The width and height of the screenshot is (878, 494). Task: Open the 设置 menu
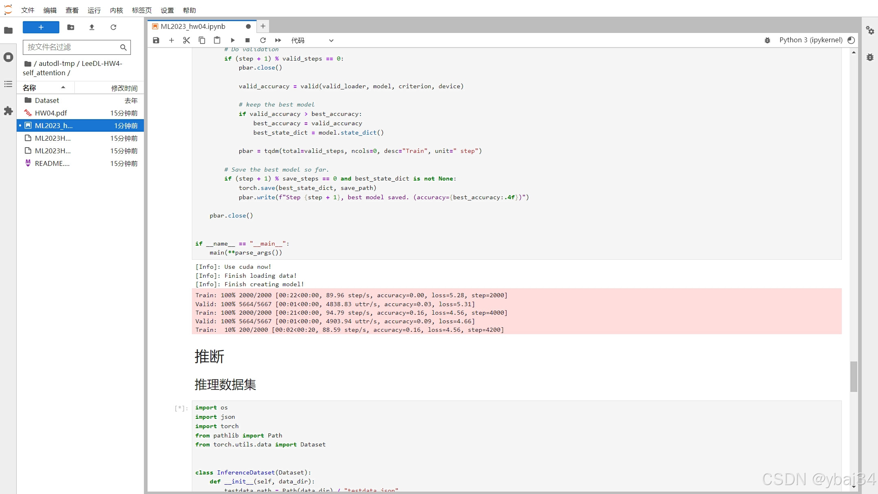tap(167, 10)
